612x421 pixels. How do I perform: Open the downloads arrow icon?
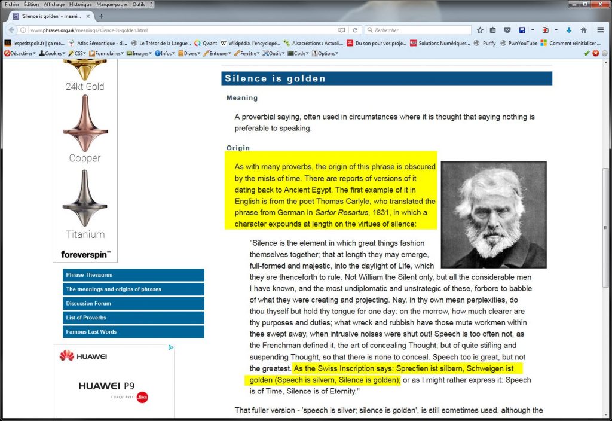(x=568, y=30)
